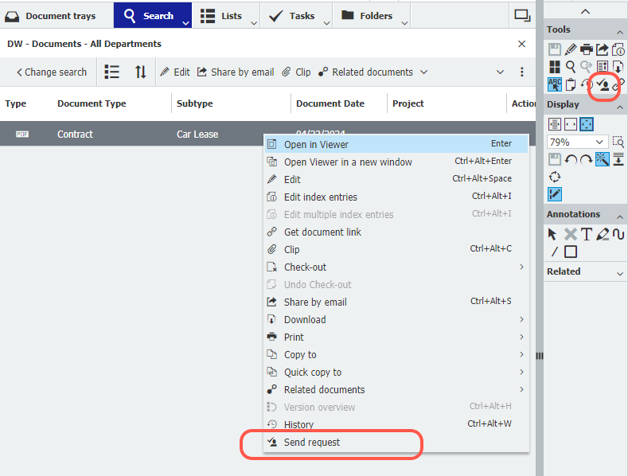Click the download document icon in Tools panel
The height and width of the screenshot is (476, 628).
[x=618, y=67]
